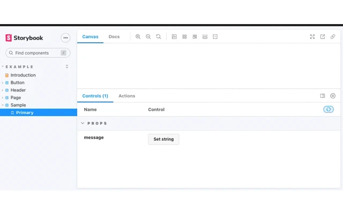The height and width of the screenshot is (214, 343).
Task: Click the Sample component grid icon
Action: pyautogui.click(x=7, y=105)
